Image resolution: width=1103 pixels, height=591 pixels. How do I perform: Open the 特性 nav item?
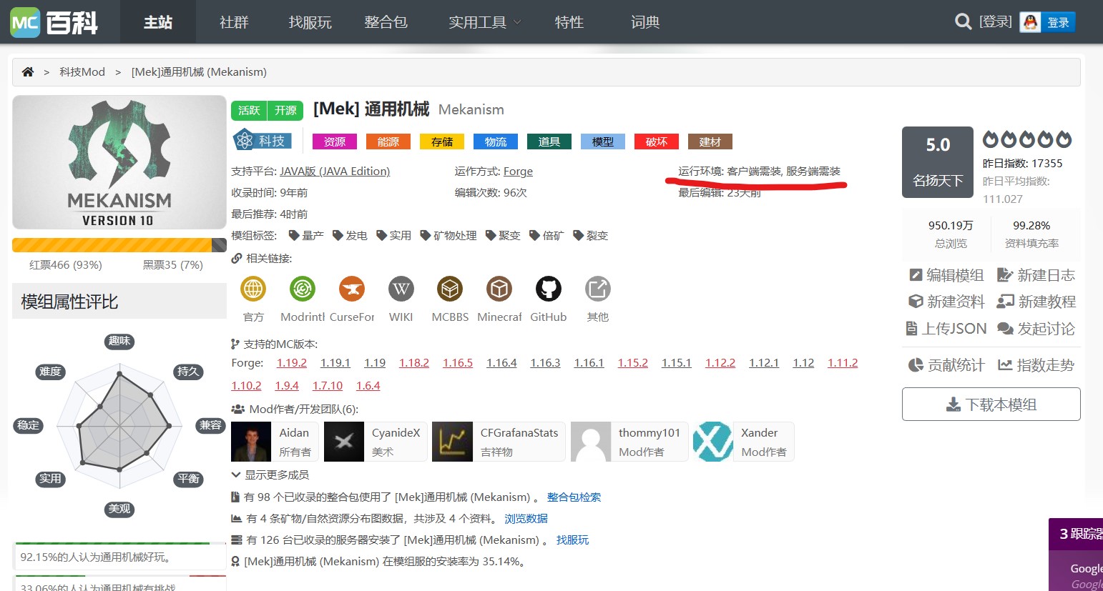569,22
